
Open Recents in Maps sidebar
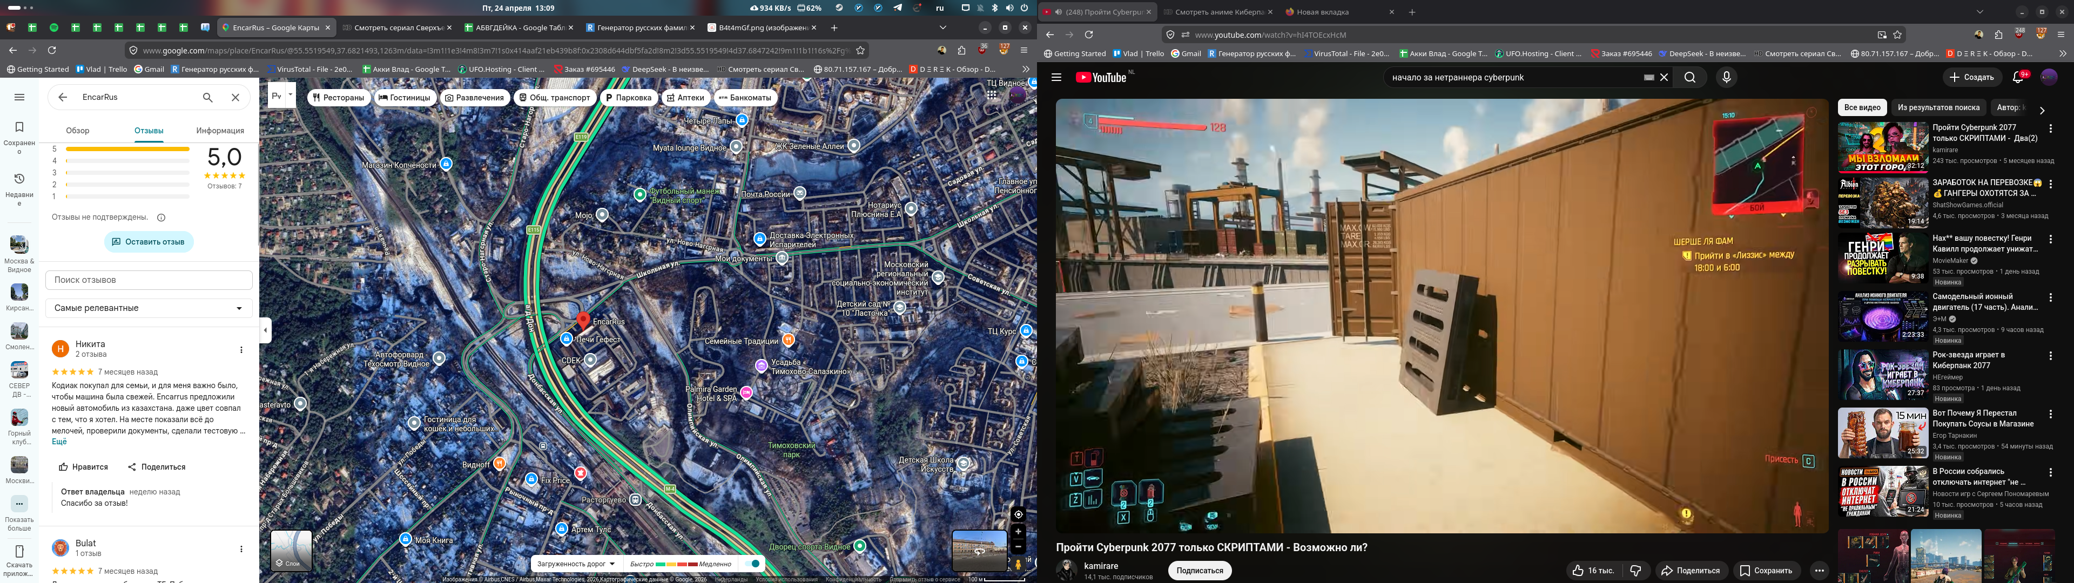(19, 188)
